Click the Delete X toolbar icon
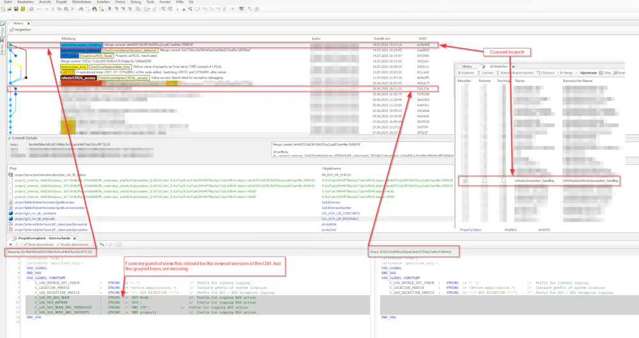This screenshot has height=338, width=639. (x=73, y=9)
